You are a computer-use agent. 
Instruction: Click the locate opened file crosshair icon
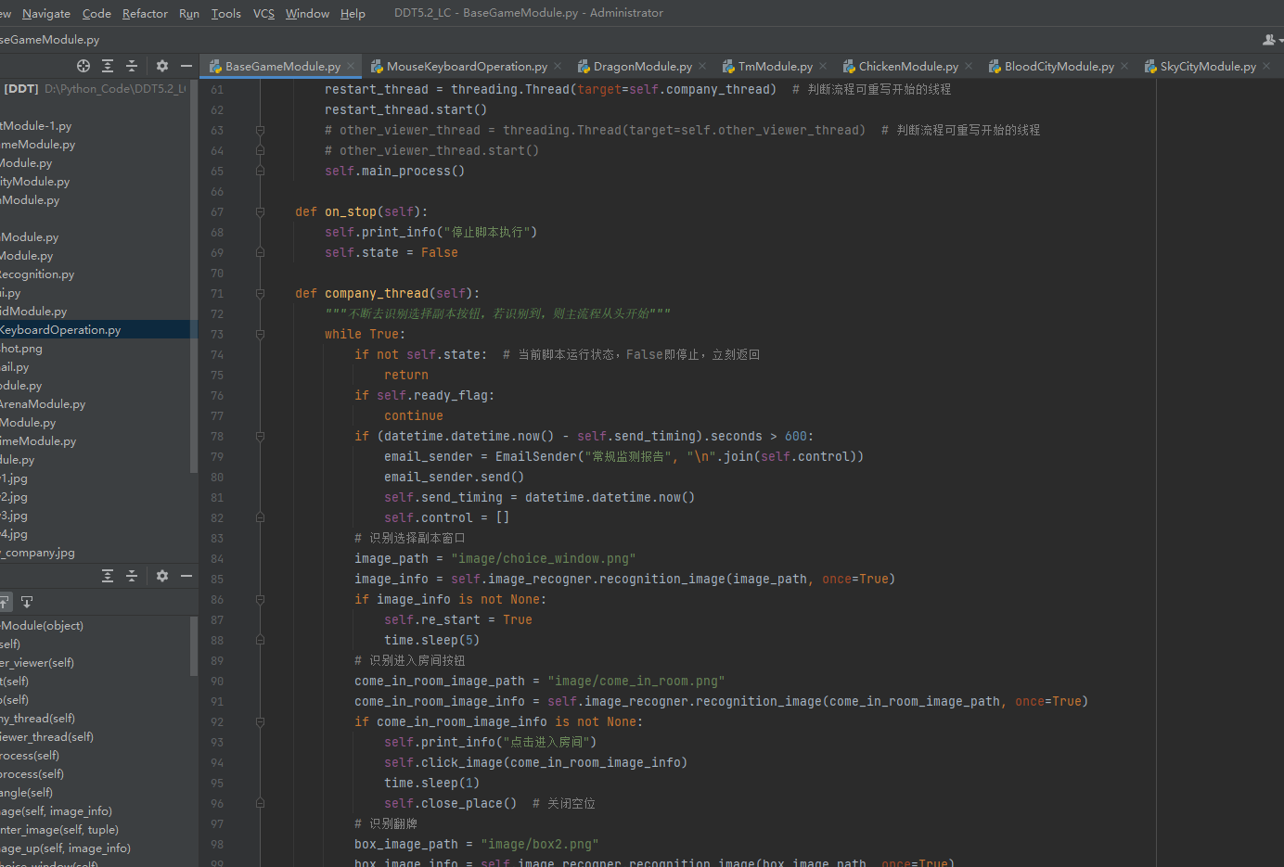(x=83, y=66)
